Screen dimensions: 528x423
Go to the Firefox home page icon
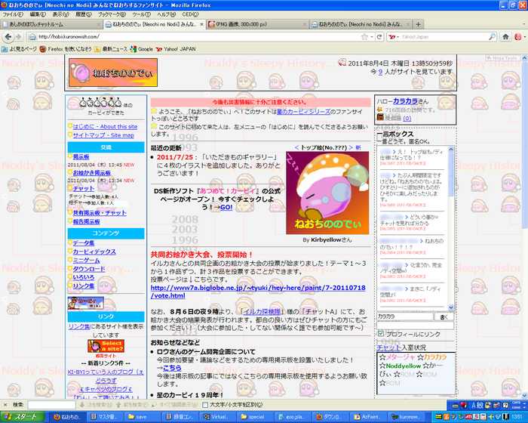coord(505,37)
